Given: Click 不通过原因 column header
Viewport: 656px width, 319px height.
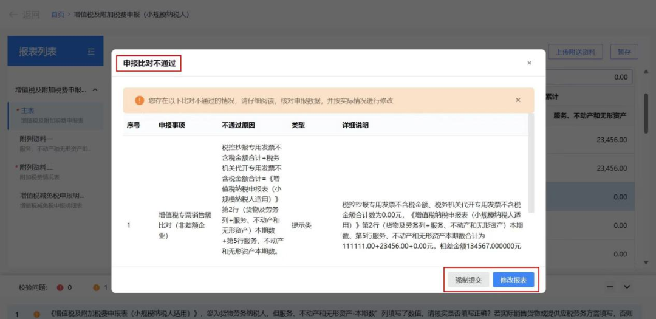Looking at the screenshot, I should click(239, 125).
